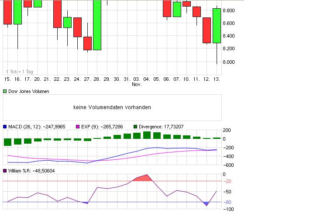Viewport: 310px width, 224px height.
Task: Click the '1 Tick = 1 Tag' note
Action: pos(19,72)
